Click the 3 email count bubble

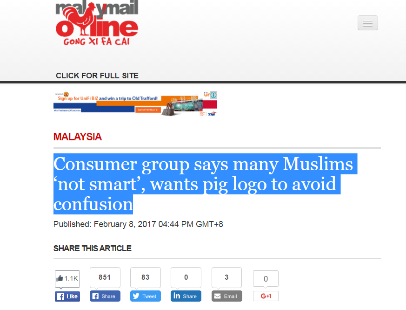226,277
